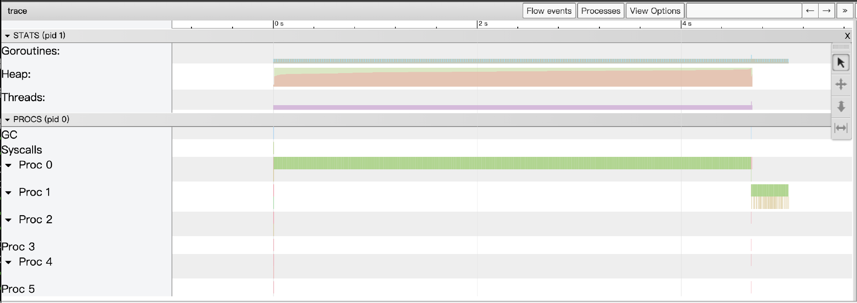
Task: Open View Options menu
Action: [x=655, y=11]
